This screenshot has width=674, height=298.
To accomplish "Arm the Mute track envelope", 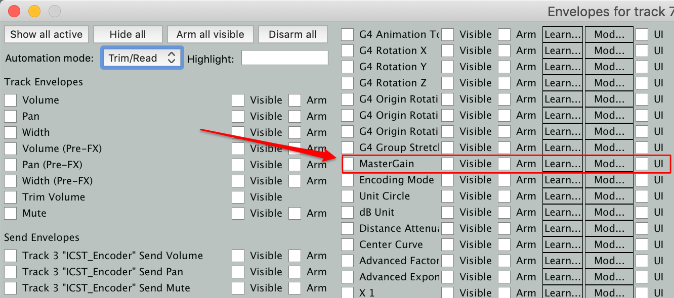I will pos(295,213).
